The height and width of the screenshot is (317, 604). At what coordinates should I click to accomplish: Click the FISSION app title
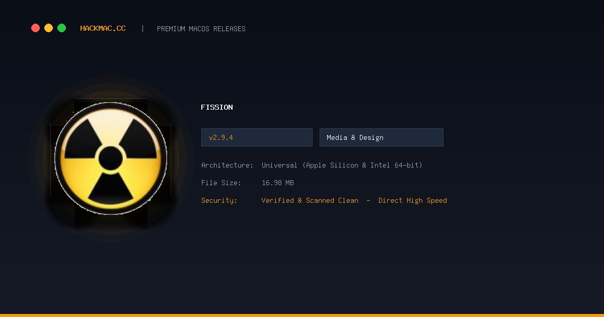217,107
